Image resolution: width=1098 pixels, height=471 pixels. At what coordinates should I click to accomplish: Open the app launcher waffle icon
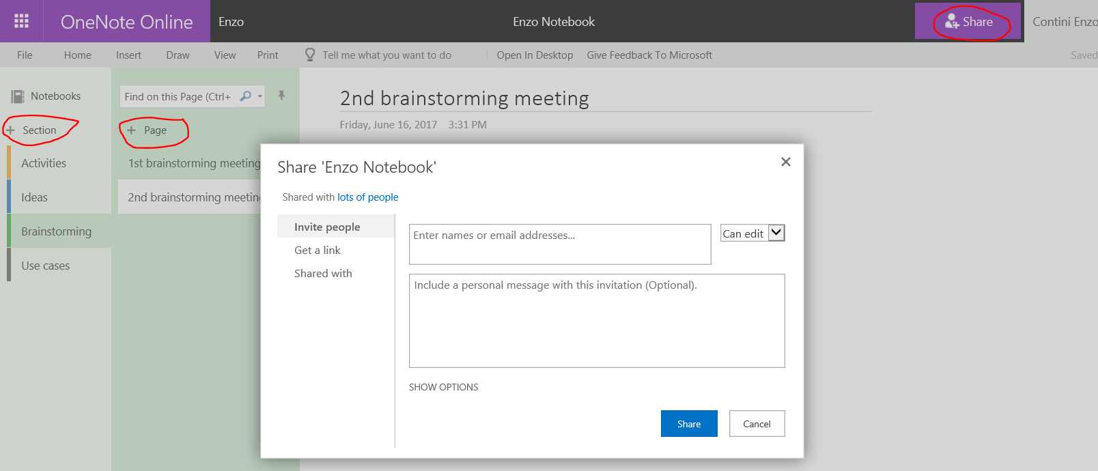[x=21, y=21]
